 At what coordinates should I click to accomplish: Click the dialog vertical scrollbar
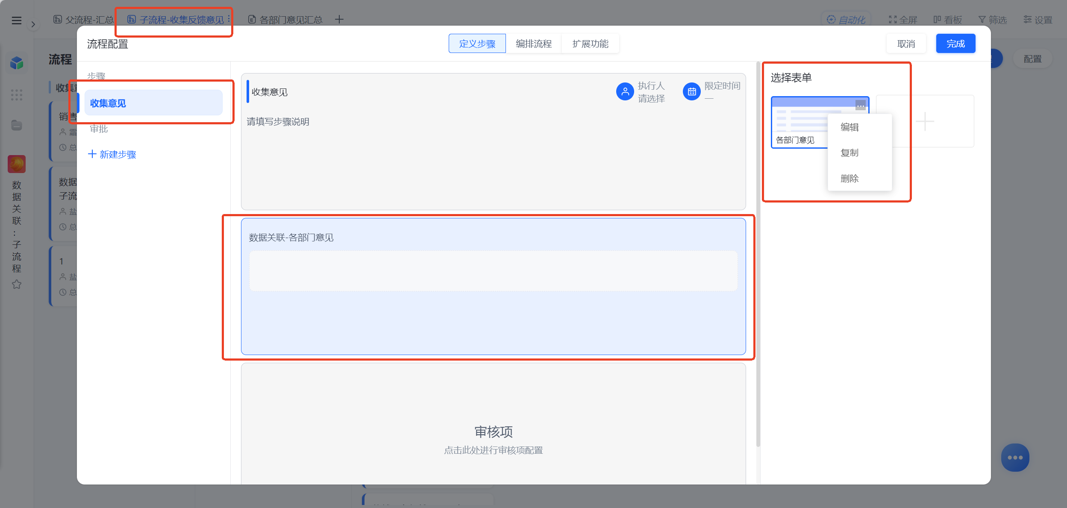tap(758, 254)
